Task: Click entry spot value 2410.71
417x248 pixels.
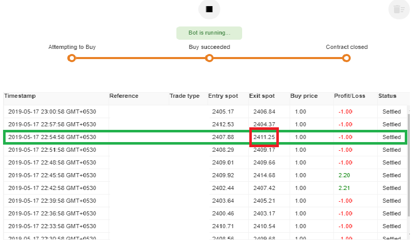Action: [223, 226]
